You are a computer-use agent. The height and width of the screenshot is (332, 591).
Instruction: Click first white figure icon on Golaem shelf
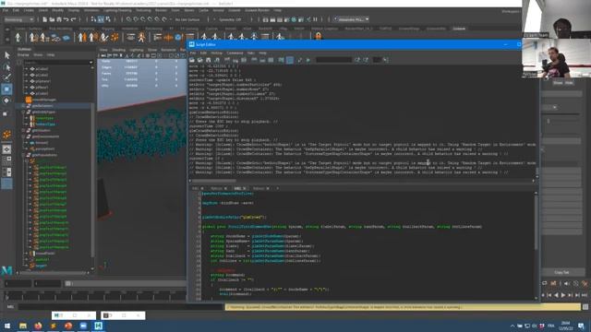pyautogui.click(x=18, y=37)
